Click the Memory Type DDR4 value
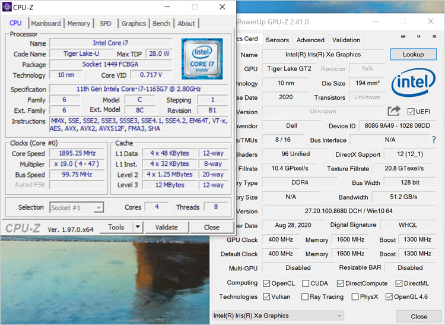Viewport: 445px width, 325px height. (x=300, y=182)
